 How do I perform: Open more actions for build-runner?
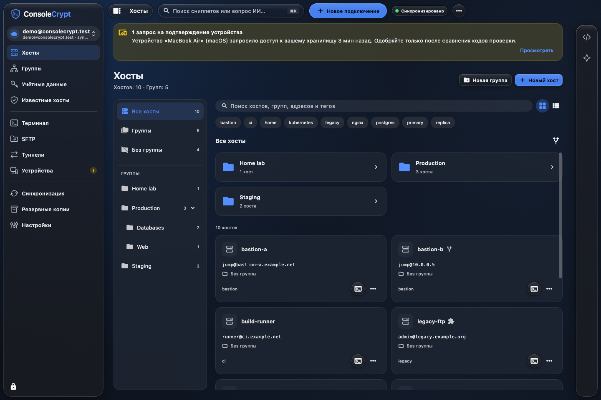click(x=373, y=361)
